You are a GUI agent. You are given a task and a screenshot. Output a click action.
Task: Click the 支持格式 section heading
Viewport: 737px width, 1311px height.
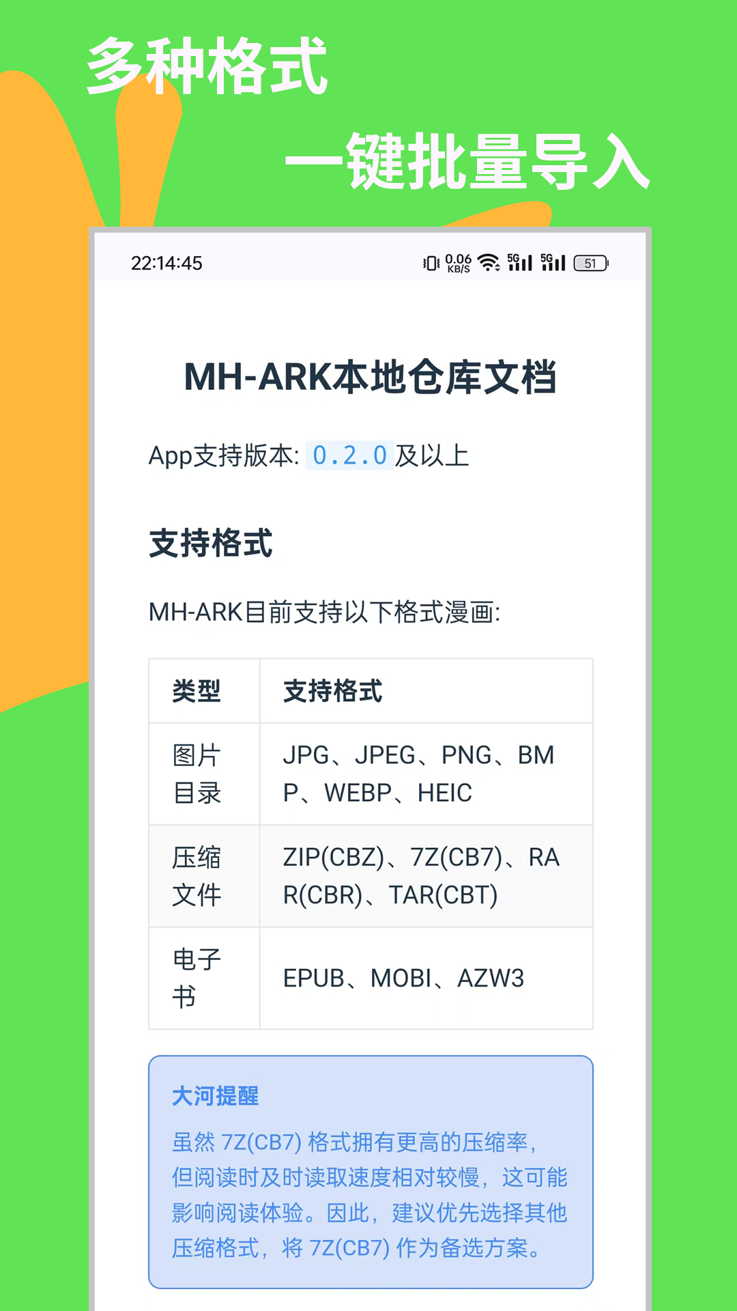pyautogui.click(x=211, y=544)
